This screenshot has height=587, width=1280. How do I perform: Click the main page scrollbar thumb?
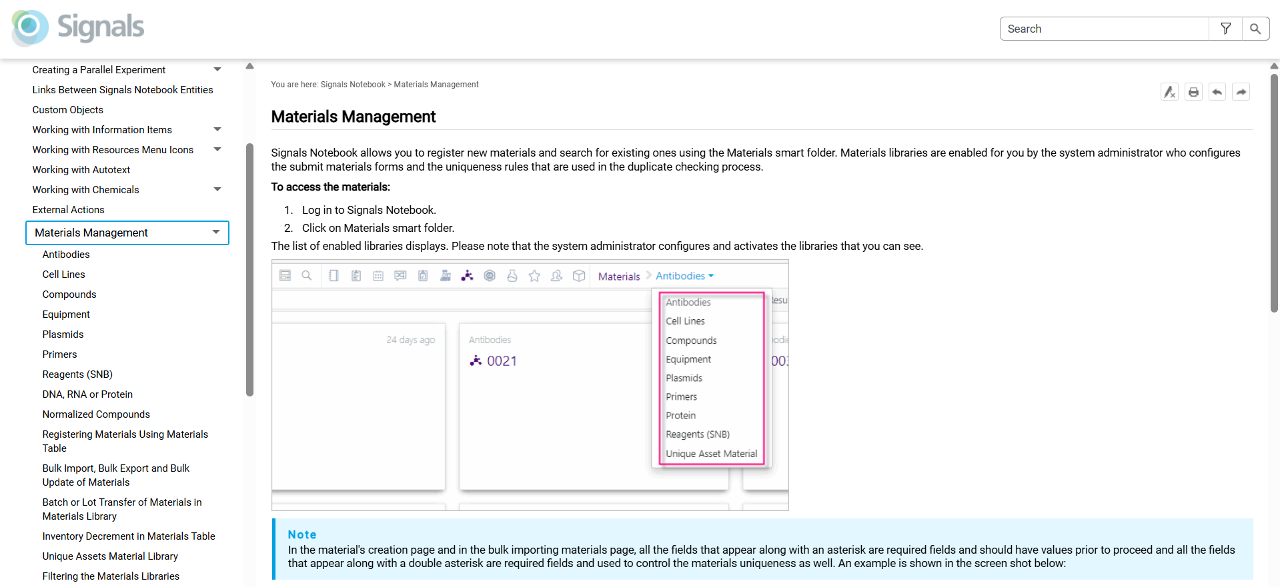(x=1274, y=193)
